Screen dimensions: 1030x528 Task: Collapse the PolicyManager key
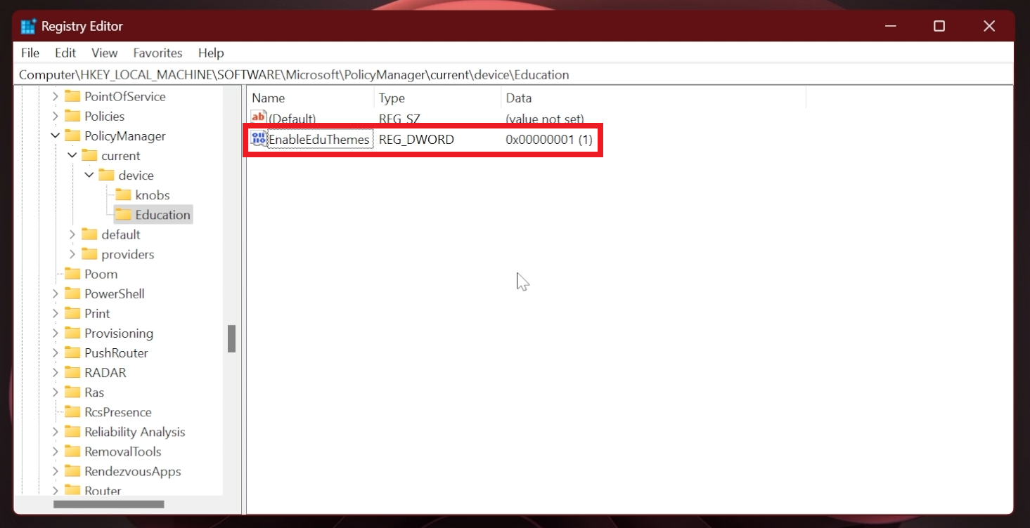[x=54, y=136]
